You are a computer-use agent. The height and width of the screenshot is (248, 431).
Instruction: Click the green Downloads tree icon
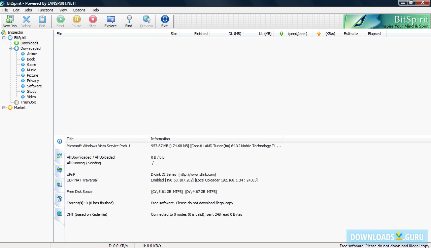point(16,43)
